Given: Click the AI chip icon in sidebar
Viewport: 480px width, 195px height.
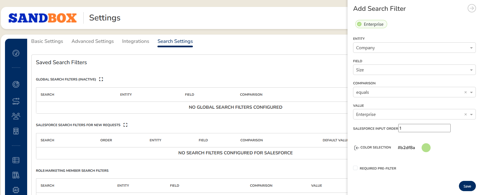Looking at the screenshot, I should [16, 190].
